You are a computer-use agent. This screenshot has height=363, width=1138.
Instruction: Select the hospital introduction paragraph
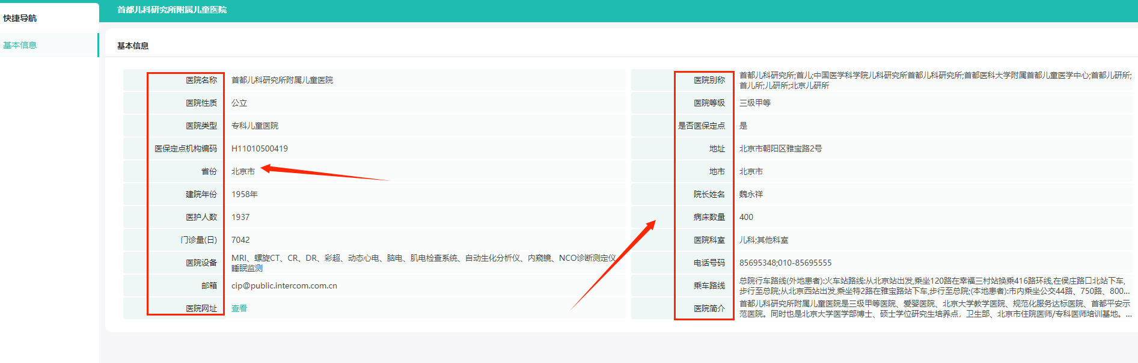click(935, 308)
